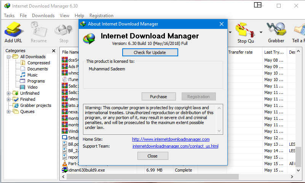Image resolution: width=305 pixels, height=183 pixels.
Task: Open the Support Team contact_us link
Action: (x=175, y=146)
